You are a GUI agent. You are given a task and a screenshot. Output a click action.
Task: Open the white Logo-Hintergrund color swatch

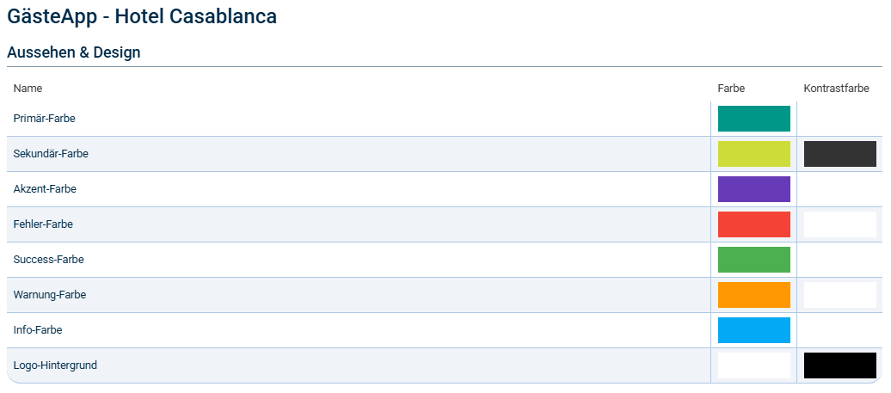click(x=753, y=365)
